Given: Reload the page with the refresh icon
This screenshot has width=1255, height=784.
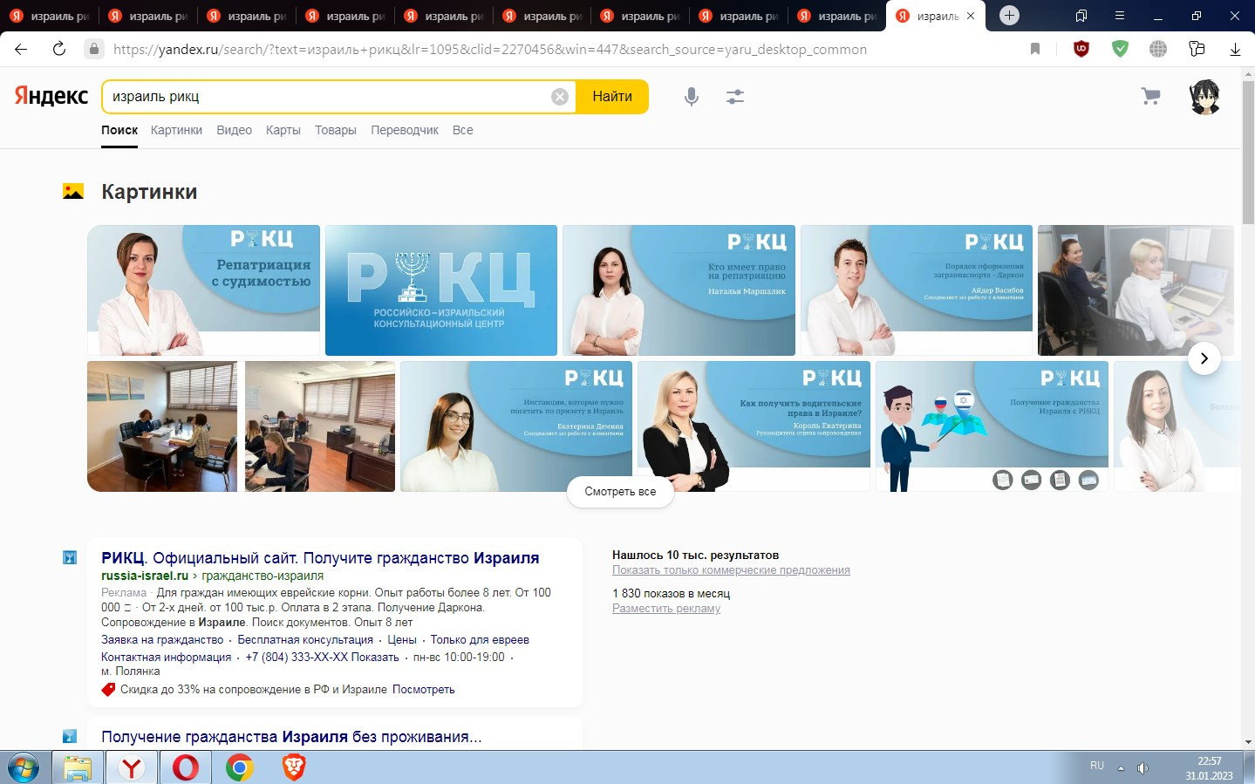Looking at the screenshot, I should [x=59, y=49].
